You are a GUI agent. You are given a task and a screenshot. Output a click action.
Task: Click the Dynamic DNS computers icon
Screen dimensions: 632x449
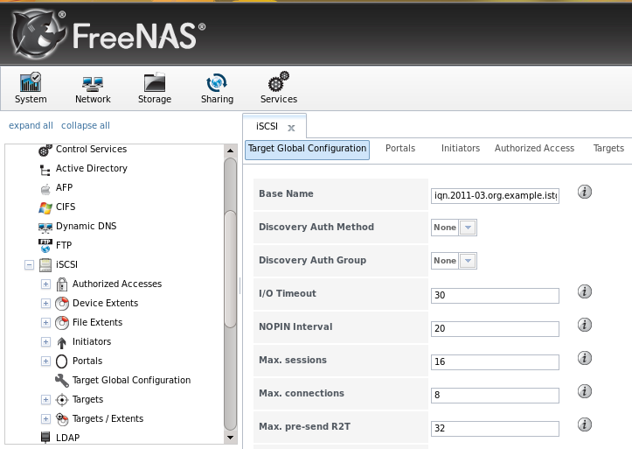(x=45, y=227)
